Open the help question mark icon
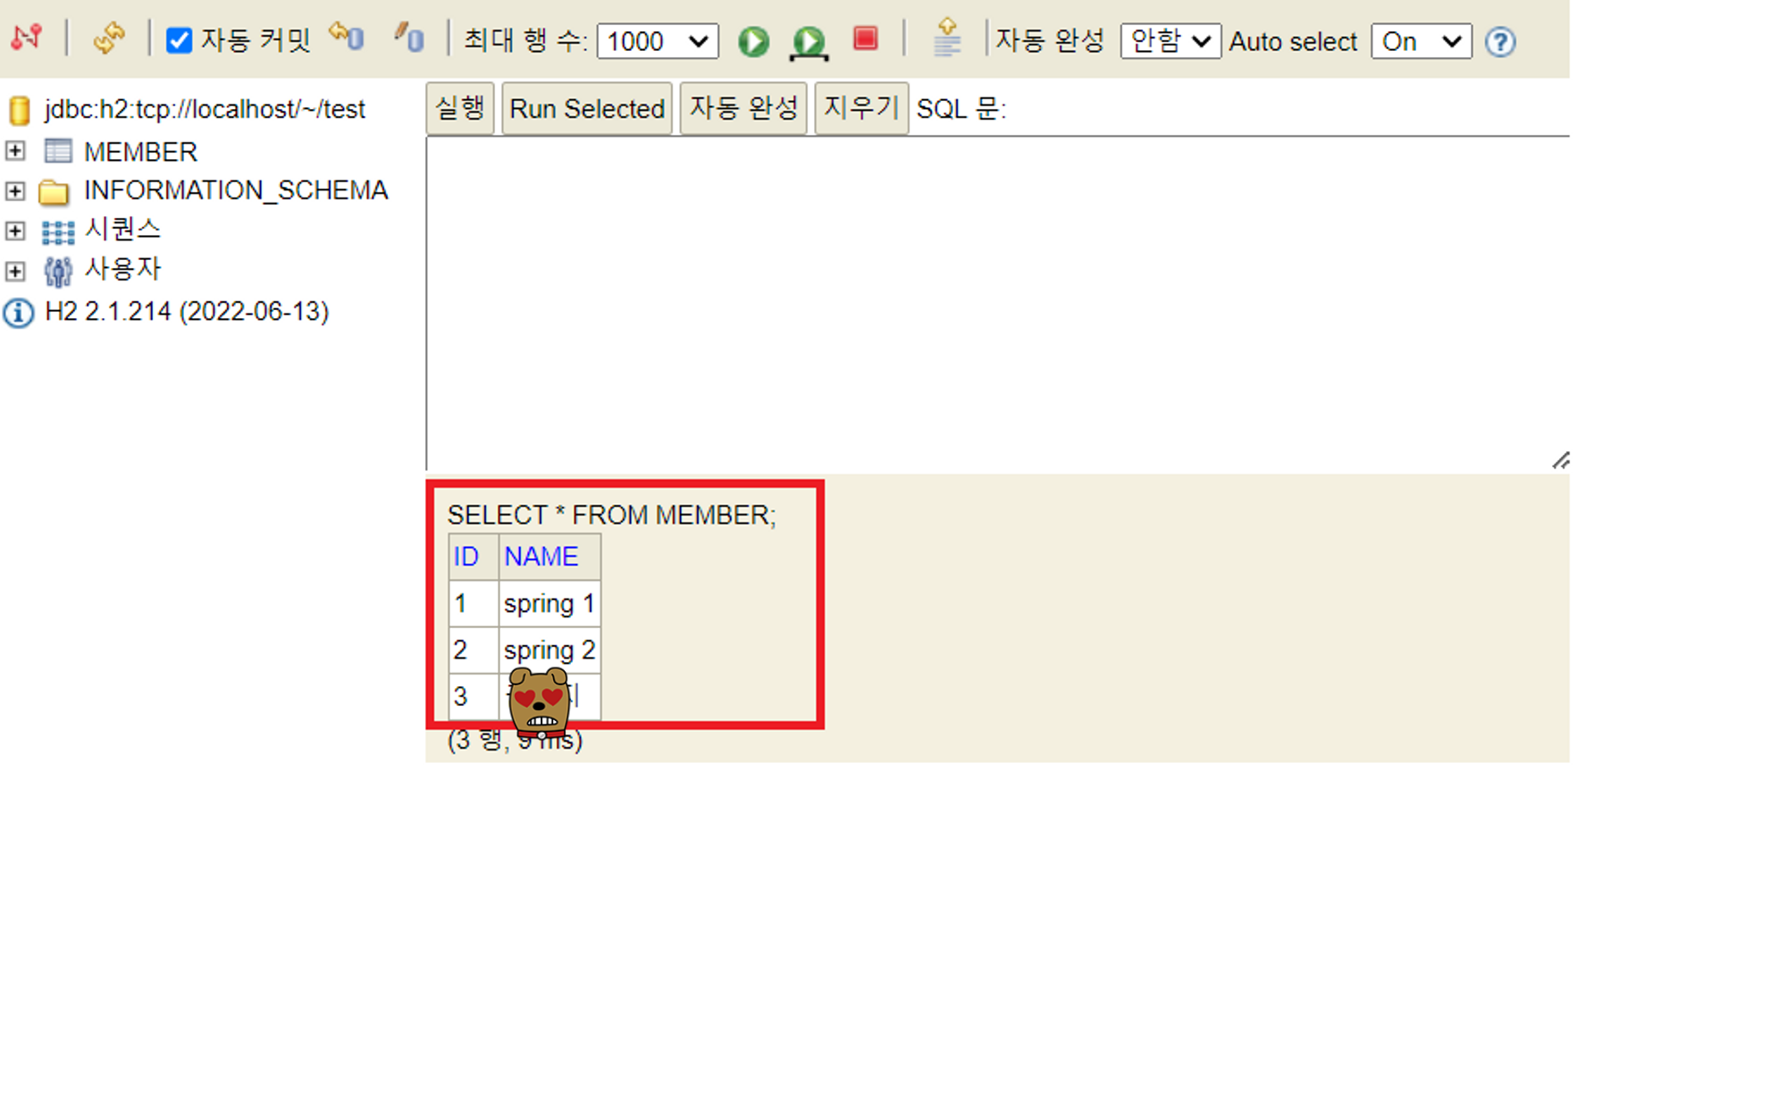Image resolution: width=1787 pixels, height=1099 pixels. pyautogui.click(x=1499, y=42)
